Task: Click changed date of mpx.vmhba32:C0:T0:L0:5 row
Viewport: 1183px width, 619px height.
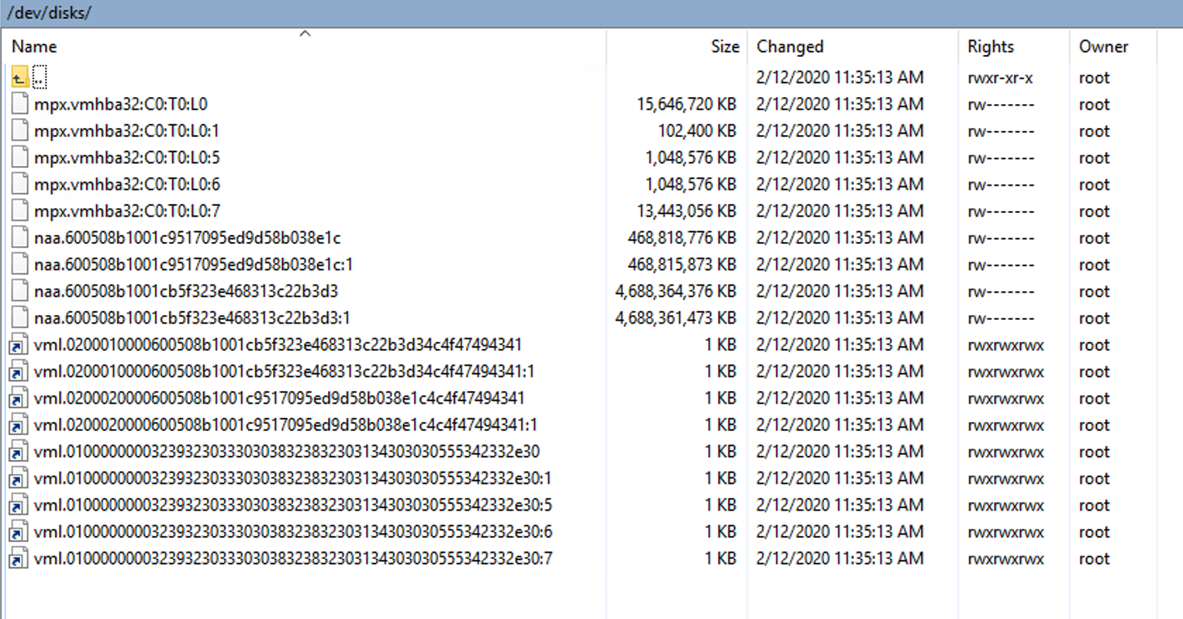Action: (x=840, y=158)
